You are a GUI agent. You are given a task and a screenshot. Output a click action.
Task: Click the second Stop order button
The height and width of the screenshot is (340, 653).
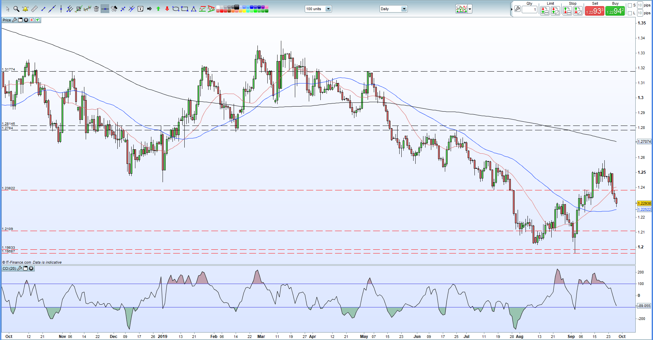click(578, 11)
